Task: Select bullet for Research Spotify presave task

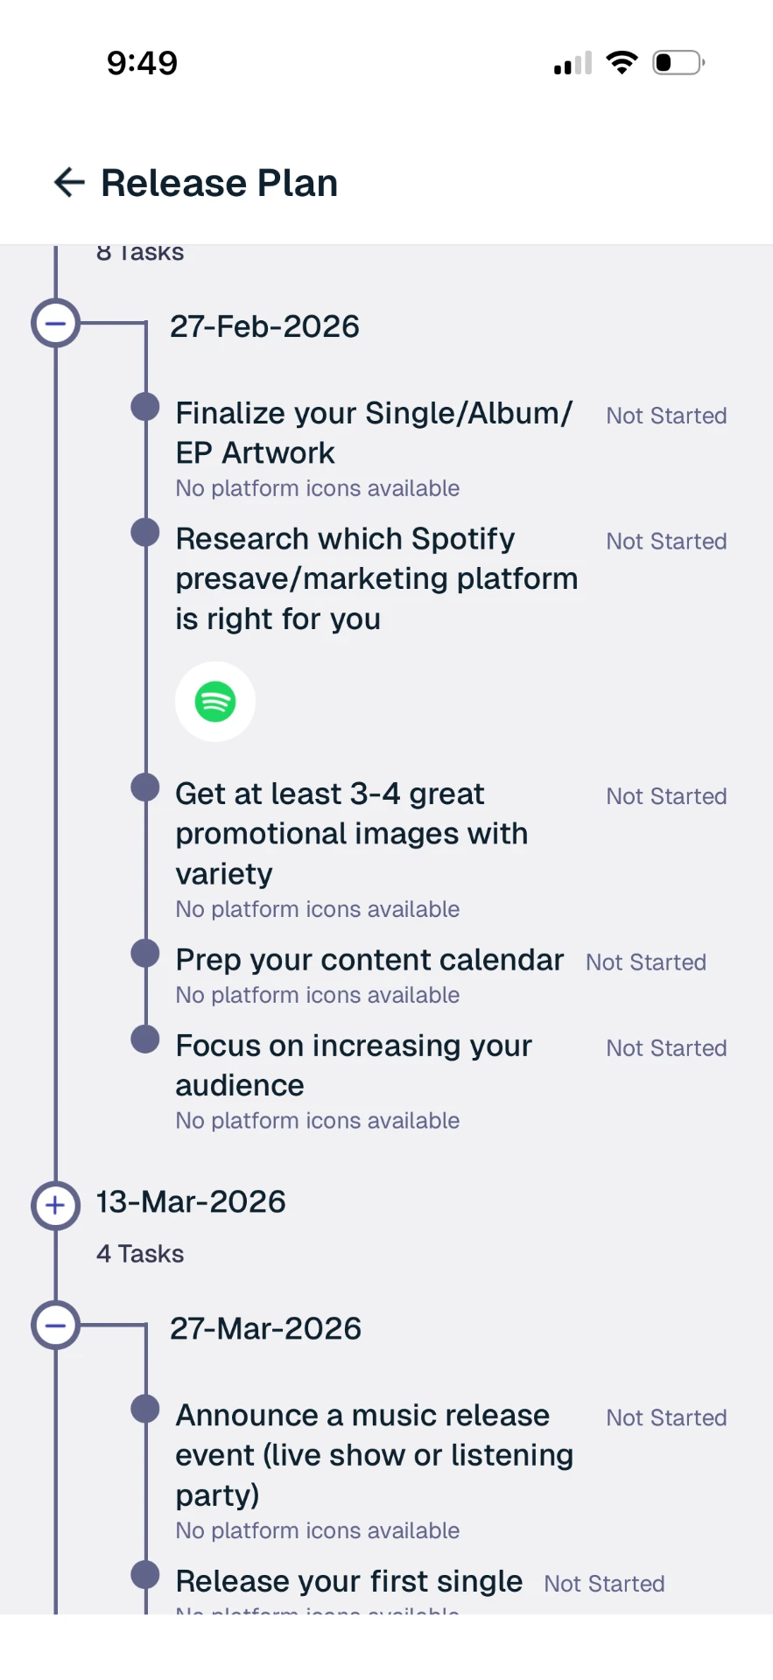Action: tap(145, 532)
